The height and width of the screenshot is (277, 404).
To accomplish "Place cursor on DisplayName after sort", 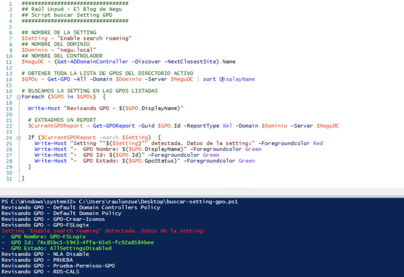I will coord(237,79).
